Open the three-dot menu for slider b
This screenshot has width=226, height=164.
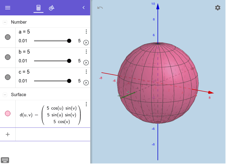click(x=86, y=52)
